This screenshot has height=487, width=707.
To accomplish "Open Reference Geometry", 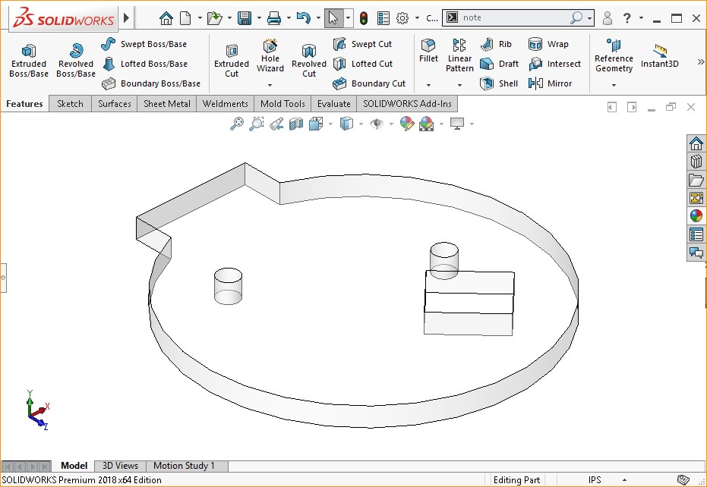I will [x=614, y=55].
